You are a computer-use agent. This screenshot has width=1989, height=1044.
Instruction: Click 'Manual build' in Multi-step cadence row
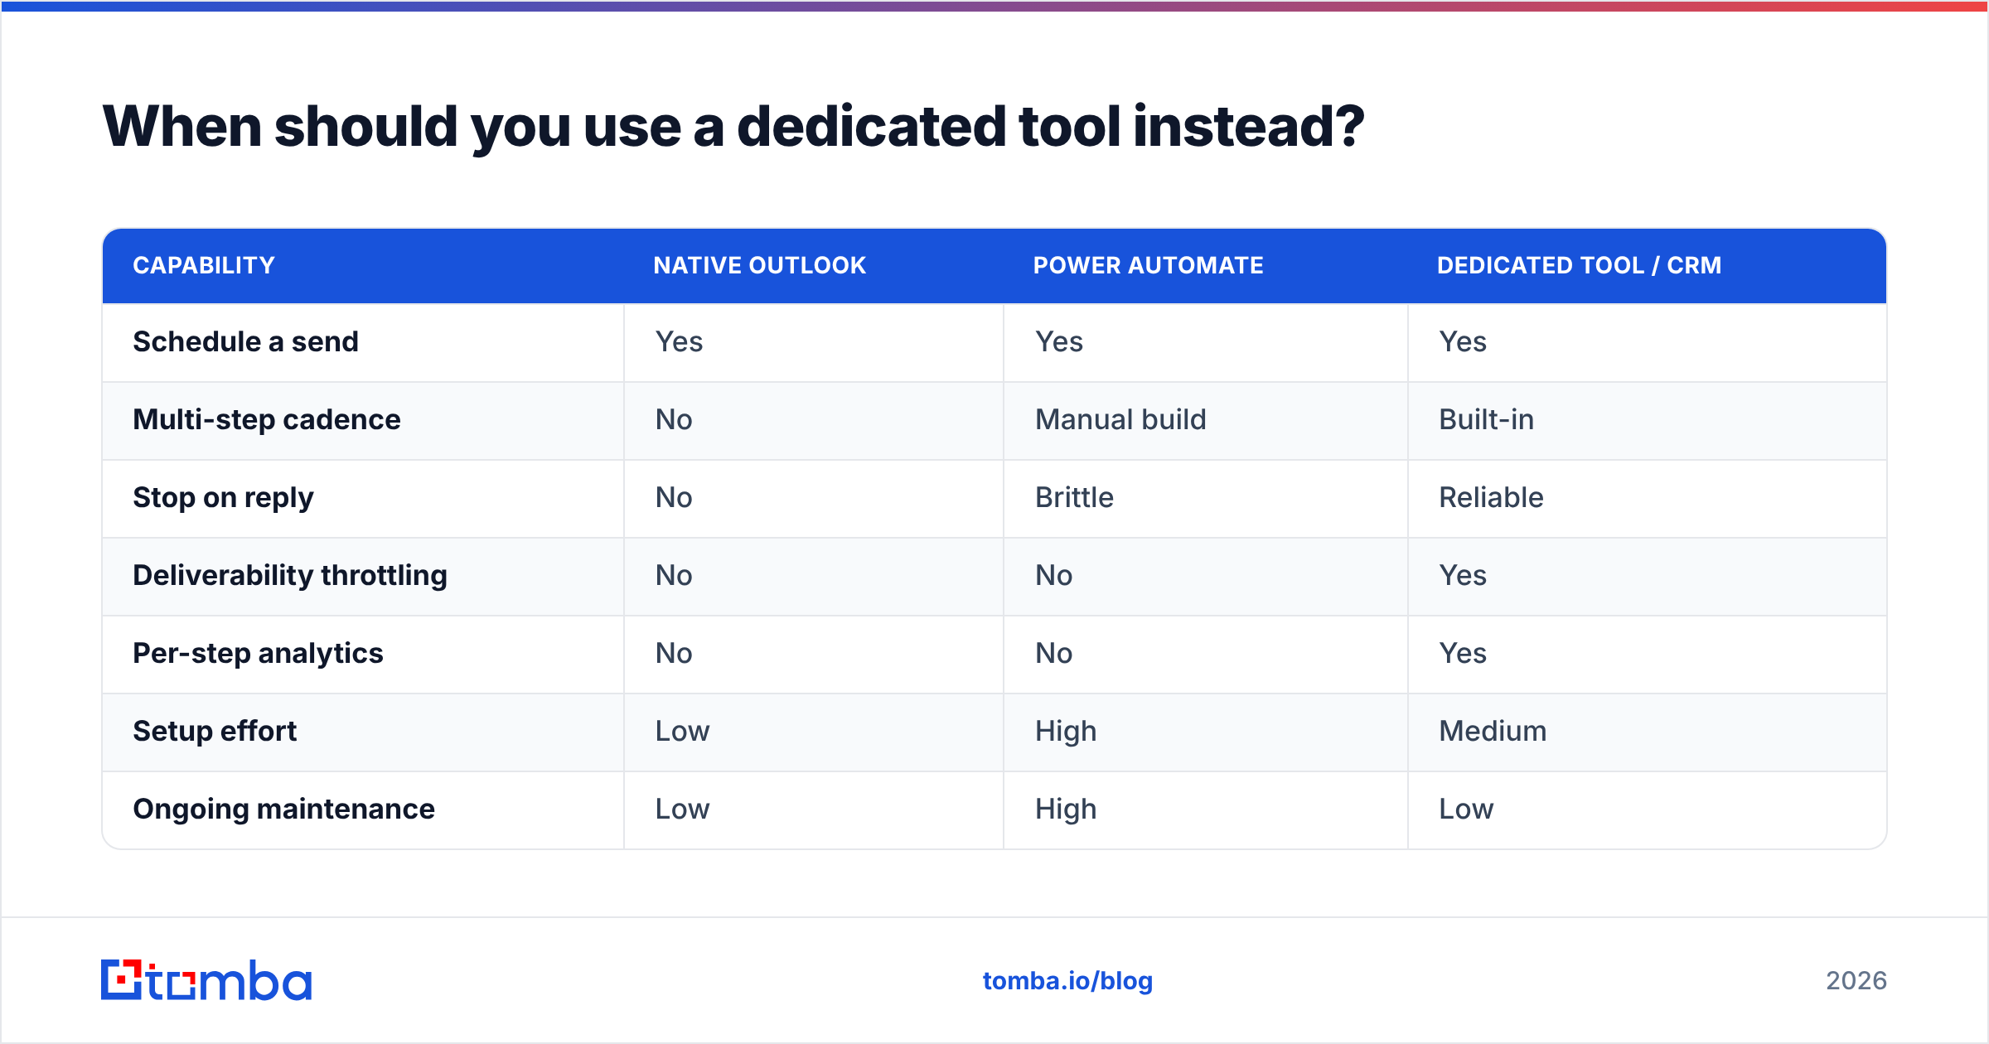coord(1120,419)
